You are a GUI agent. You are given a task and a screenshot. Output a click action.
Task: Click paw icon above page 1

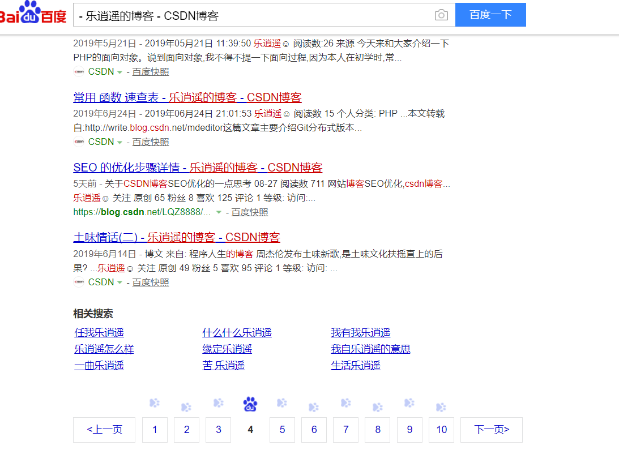155,402
